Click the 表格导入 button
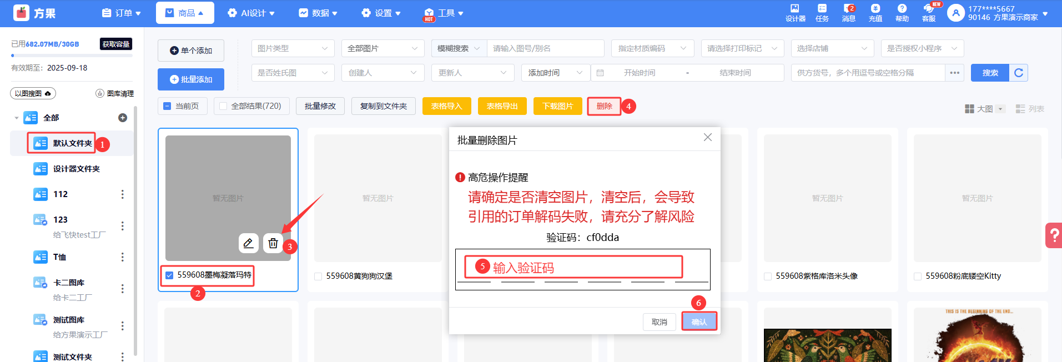The image size is (1062, 362). coord(447,106)
